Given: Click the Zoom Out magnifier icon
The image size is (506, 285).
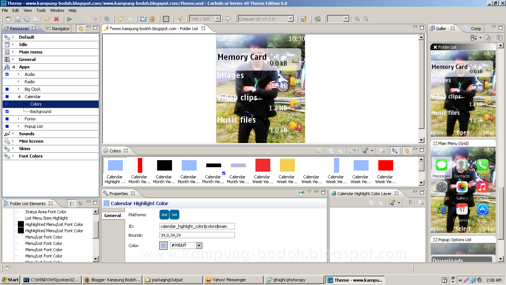Looking at the screenshot, I should click(366, 19).
